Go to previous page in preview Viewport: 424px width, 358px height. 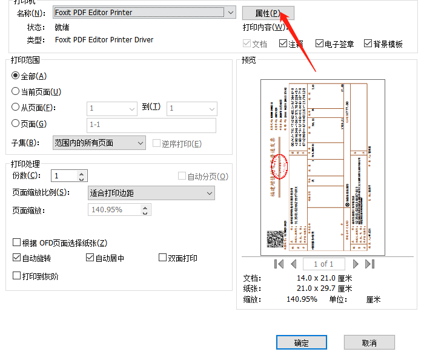coord(294,264)
